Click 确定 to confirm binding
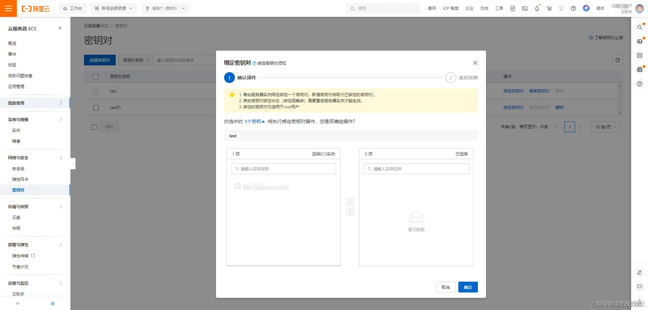Screen dimensions: 648x310 (468, 287)
